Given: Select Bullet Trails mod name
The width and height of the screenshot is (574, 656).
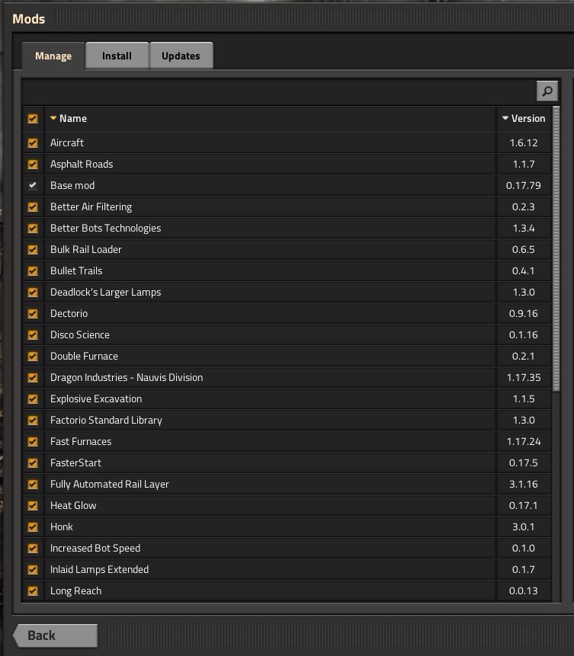Looking at the screenshot, I should pos(76,270).
